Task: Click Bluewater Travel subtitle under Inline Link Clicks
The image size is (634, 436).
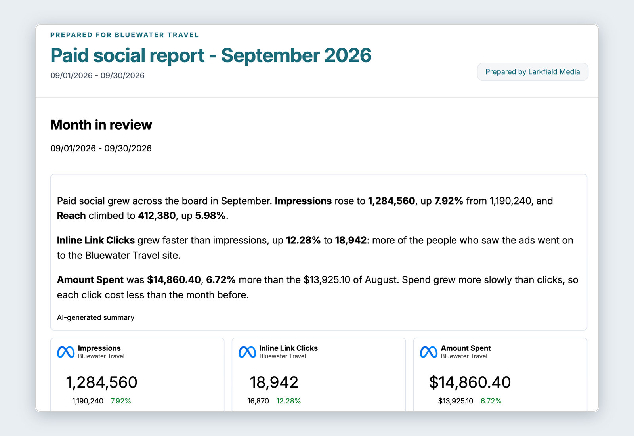Action: tap(283, 356)
